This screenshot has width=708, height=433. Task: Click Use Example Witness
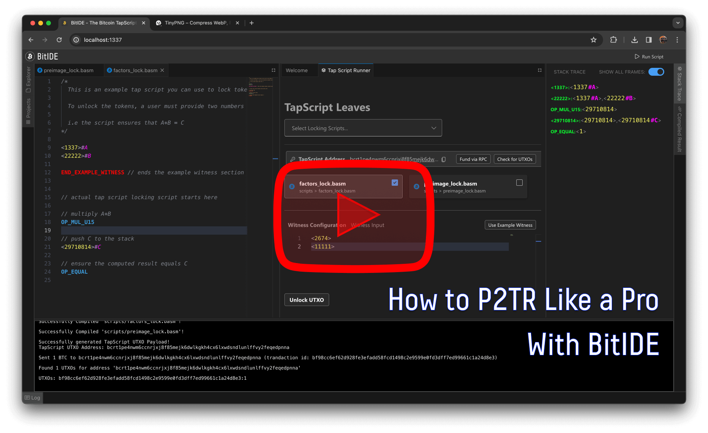pos(510,225)
